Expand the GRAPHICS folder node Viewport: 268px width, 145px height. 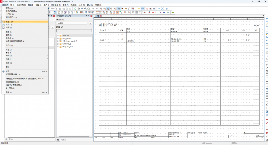coord(58,44)
